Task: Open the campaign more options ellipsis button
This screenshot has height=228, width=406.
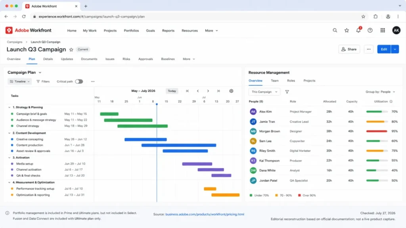Action: [368, 49]
